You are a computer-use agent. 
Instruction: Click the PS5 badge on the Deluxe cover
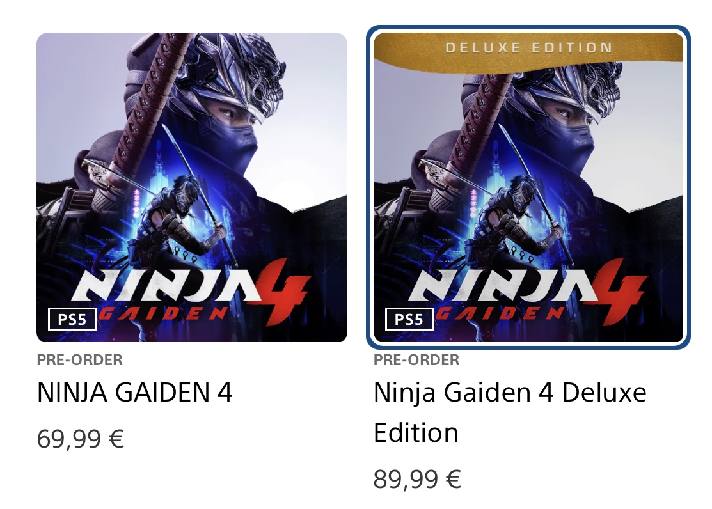409,319
